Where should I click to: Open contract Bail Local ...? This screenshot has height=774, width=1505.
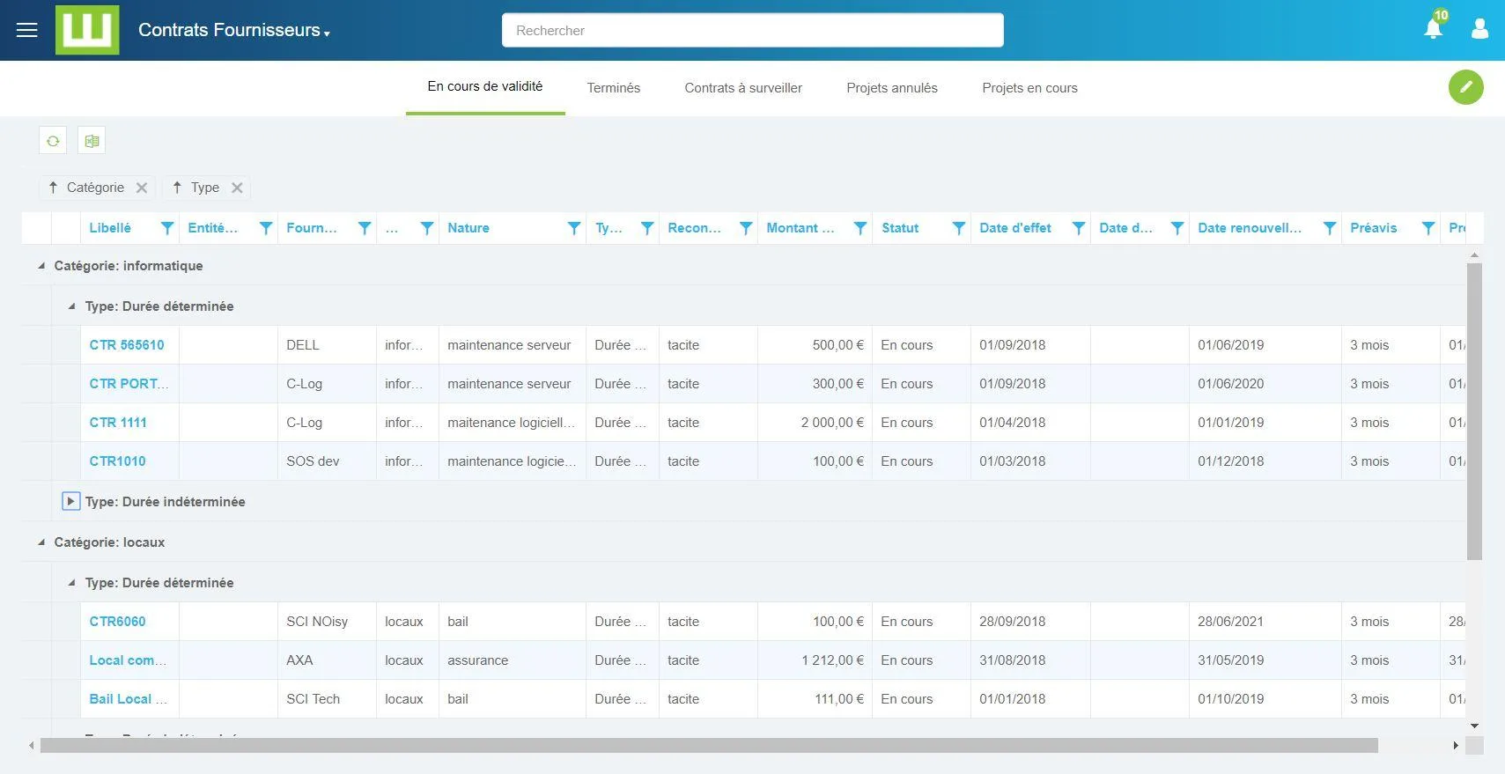[x=128, y=699]
